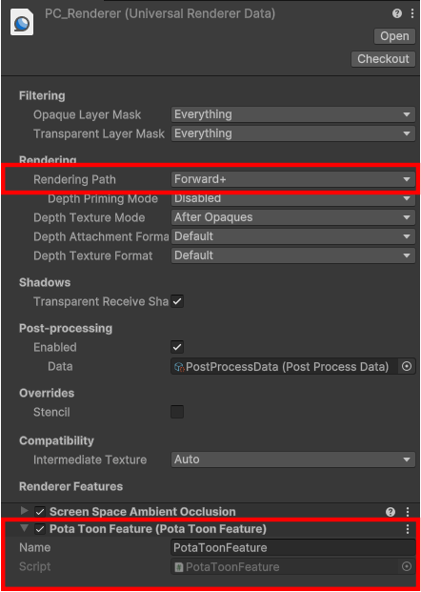Image resolution: width=421 pixels, height=592 pixels.
Task: Open the Depth Texture Mode dropdown
Action: [x=293, y=217]
